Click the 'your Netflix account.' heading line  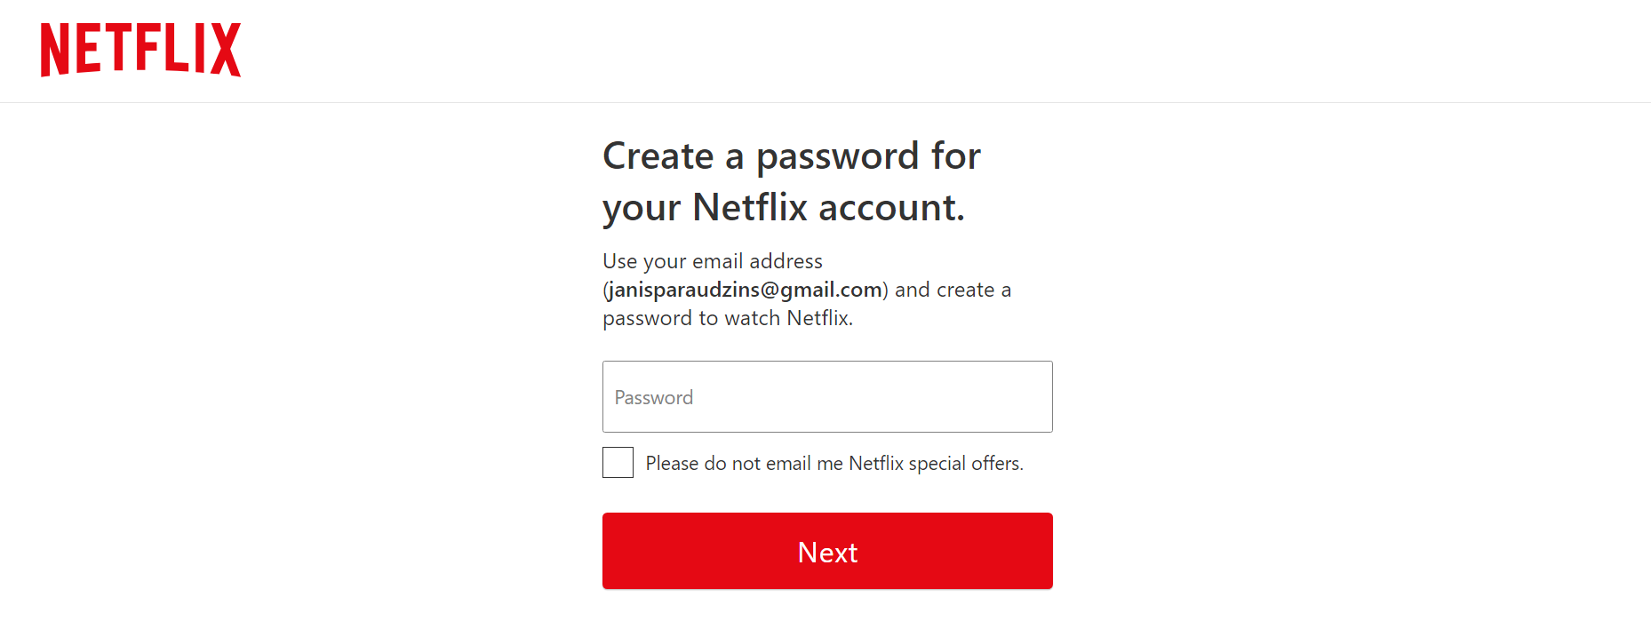(784, 208)
